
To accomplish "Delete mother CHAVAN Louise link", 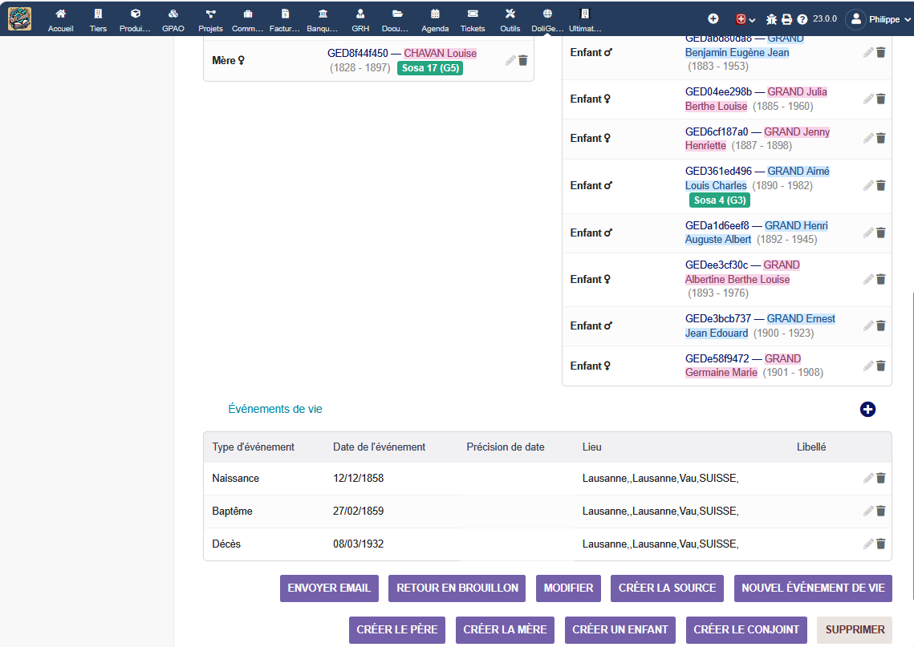I will coord(523,60).
